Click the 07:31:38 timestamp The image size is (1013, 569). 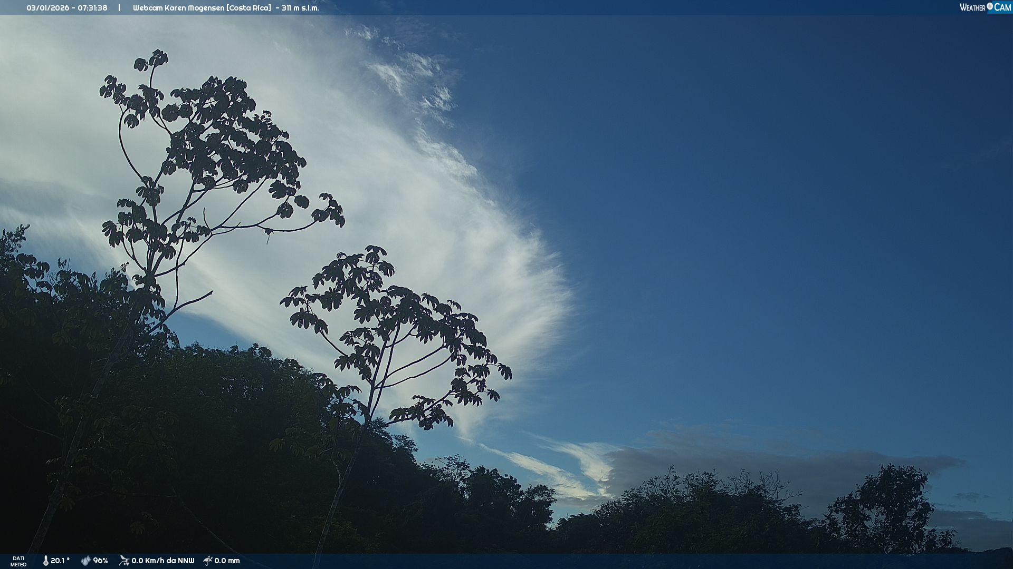92,8
